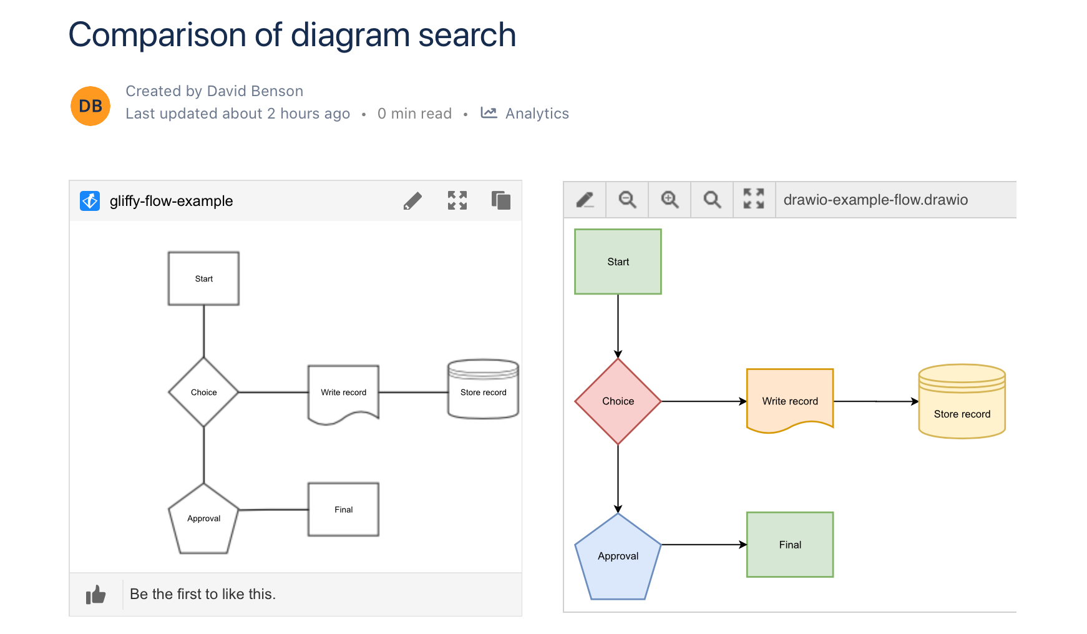Screen dimensions: 1087x634
Task: Open the Gliffy diagram editor with the pencil icon
Action: point(412,200)
